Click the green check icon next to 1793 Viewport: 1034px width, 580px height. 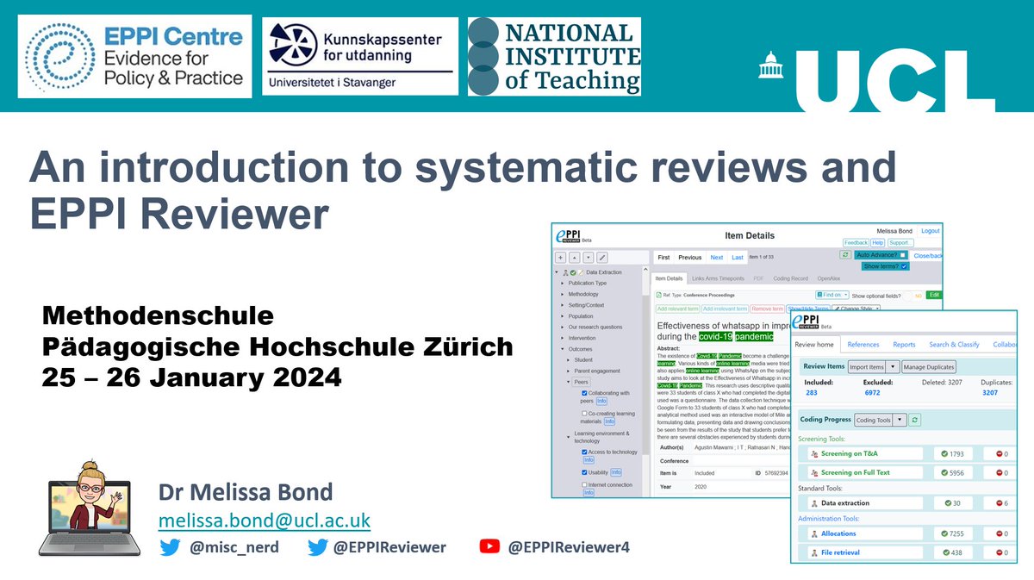tap(944, 453)
